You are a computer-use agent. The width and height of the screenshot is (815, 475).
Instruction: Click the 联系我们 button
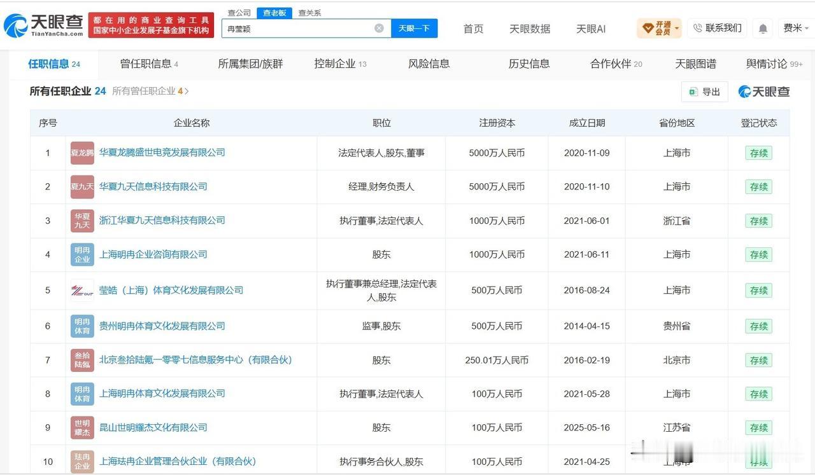(x=718, y=28)
